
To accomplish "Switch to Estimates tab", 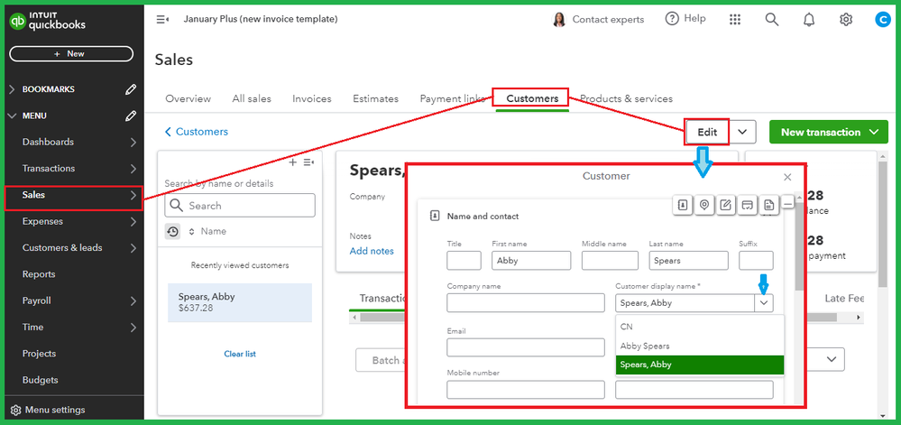I will [376, 99].
